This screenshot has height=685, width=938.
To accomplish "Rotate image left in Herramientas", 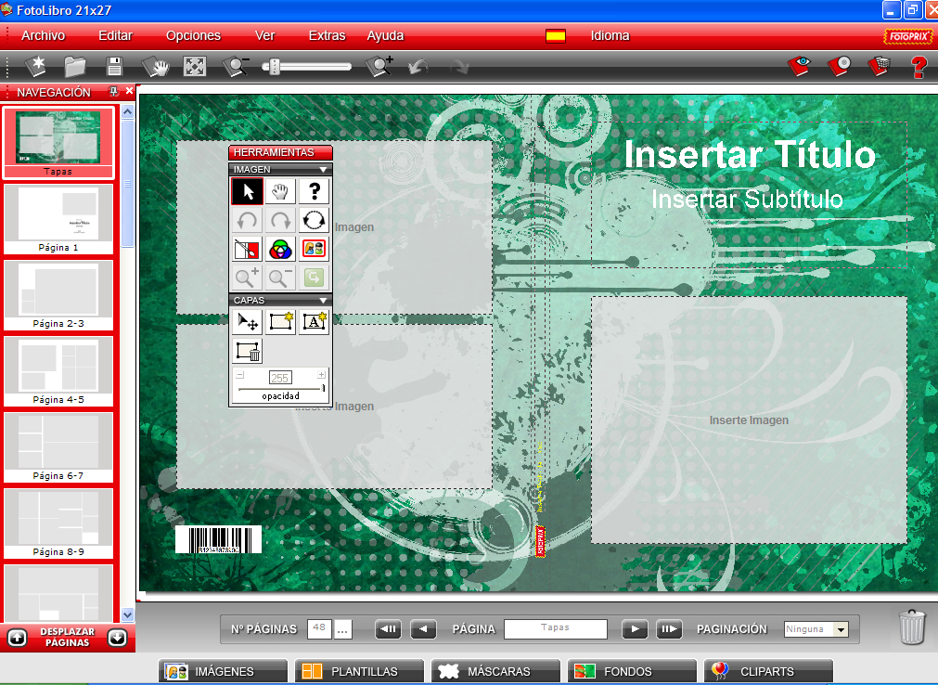I will tap(247, 220).
